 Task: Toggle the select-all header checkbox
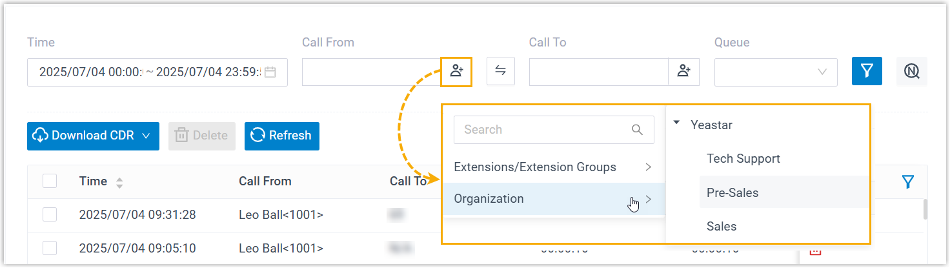coord(50,181)
